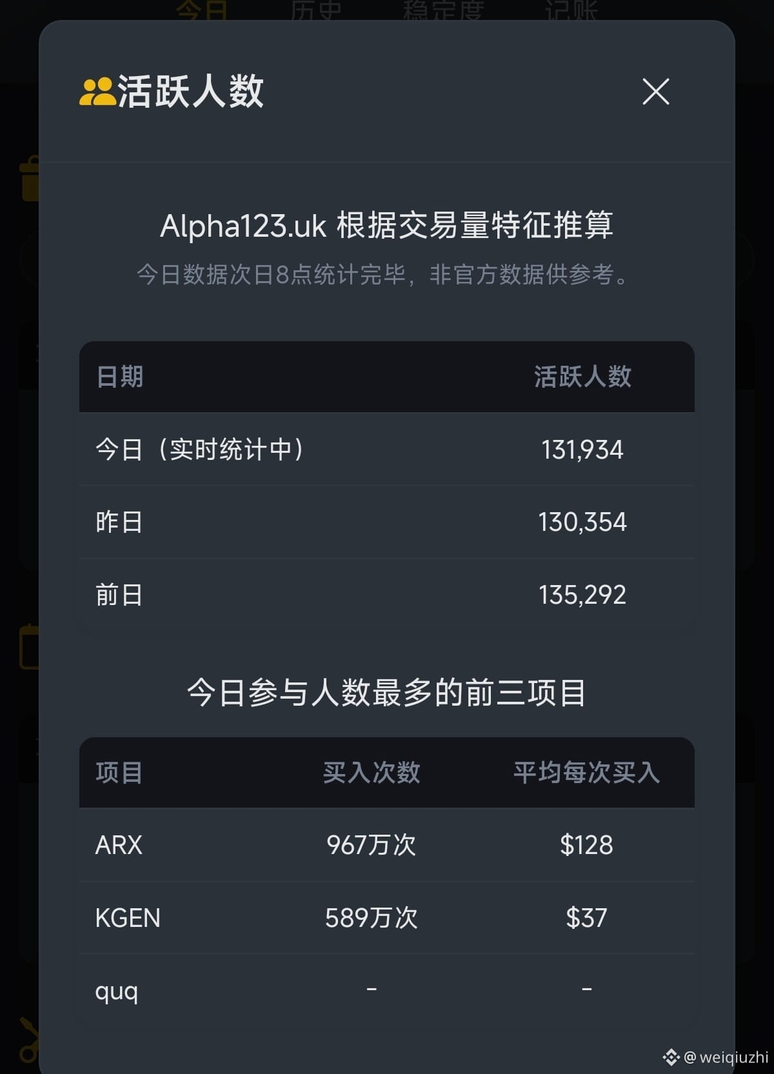Viewport: 774px width, 1074px height.
Task: Click the yellow people icon beside 活跃人数
Action: pos(97,92)
